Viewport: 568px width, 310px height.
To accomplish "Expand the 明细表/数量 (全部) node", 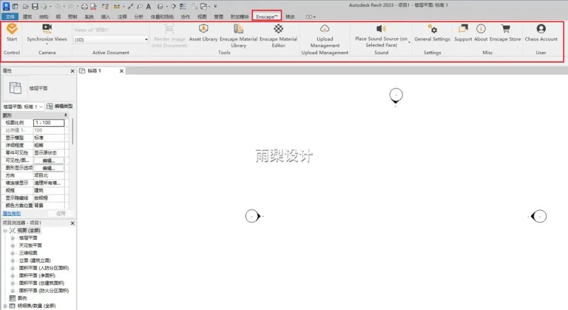I will (x=5, y=306).
